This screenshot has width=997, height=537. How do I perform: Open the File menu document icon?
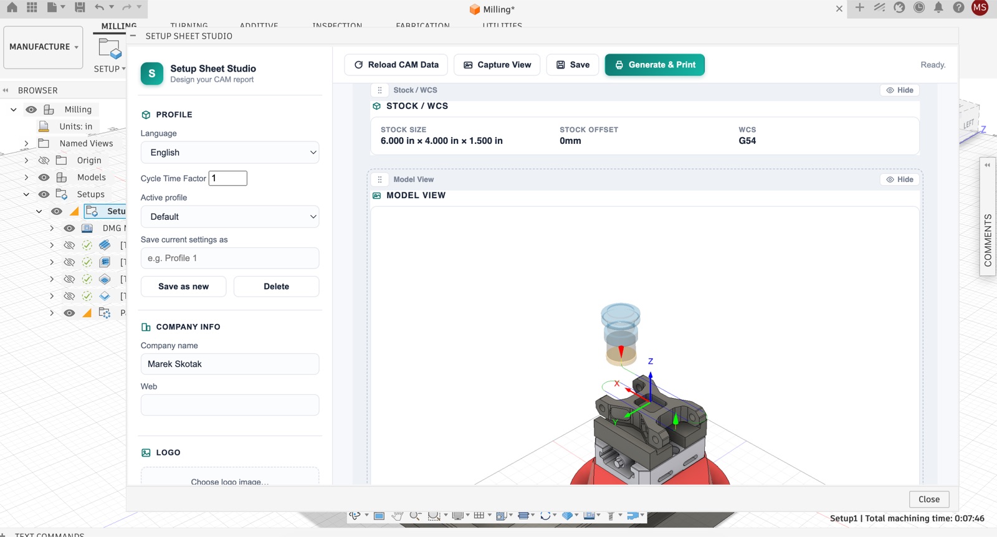tap(52, 7)
